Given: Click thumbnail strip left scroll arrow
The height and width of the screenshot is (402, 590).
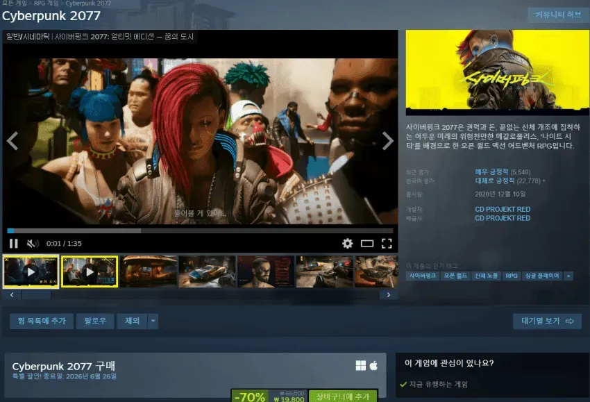Looking at the screenshot, I should coord(12,294).
